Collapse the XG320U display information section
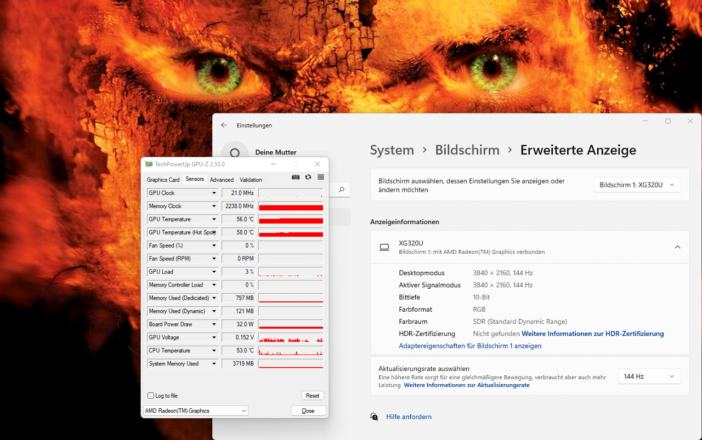This screenshot has height=440, width=702. [677, 247]
